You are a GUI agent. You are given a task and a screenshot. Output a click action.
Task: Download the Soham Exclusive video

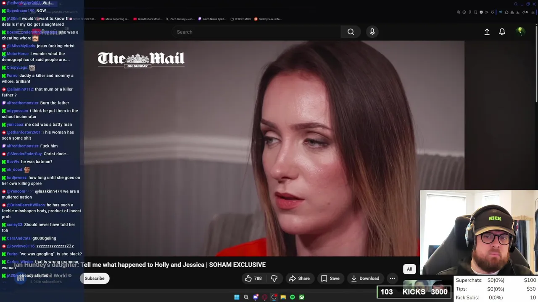coord(365,278)
